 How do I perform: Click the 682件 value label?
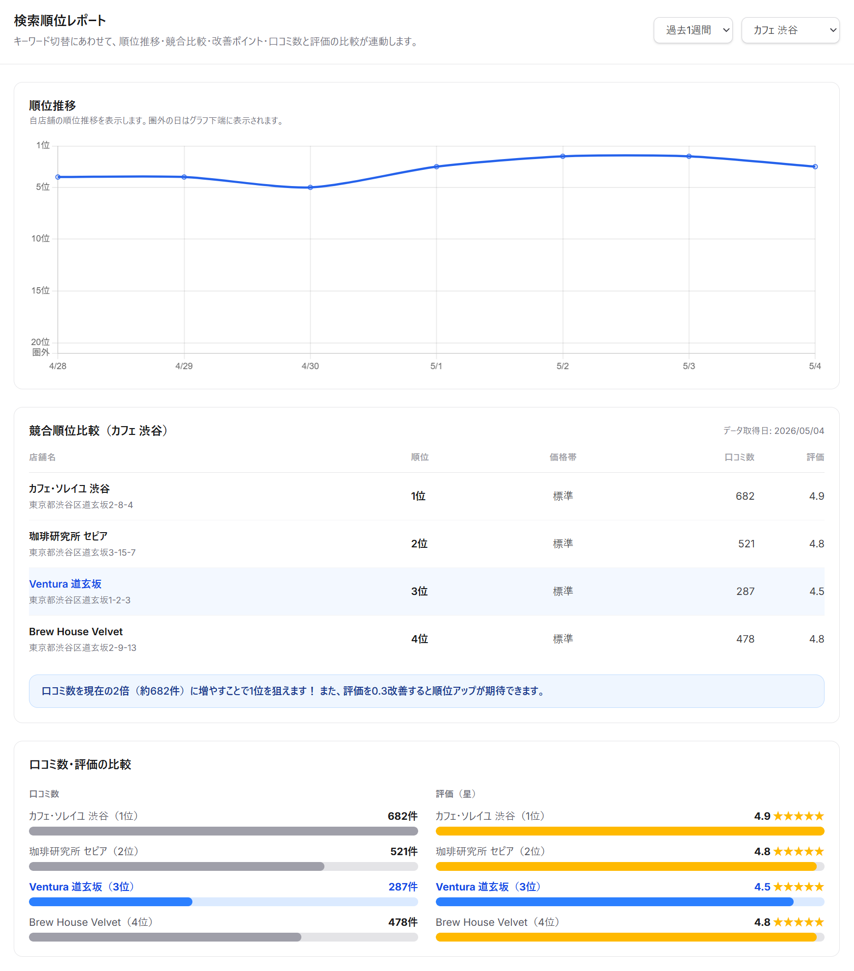402,816
